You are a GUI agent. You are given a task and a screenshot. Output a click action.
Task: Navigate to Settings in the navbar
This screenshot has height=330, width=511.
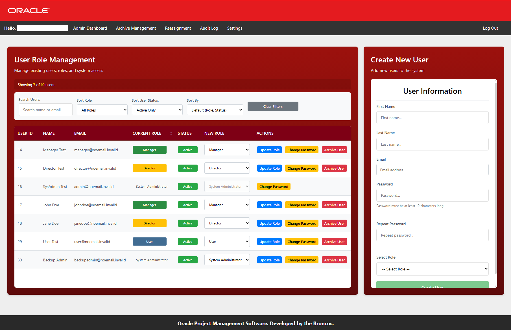point(235,28)
